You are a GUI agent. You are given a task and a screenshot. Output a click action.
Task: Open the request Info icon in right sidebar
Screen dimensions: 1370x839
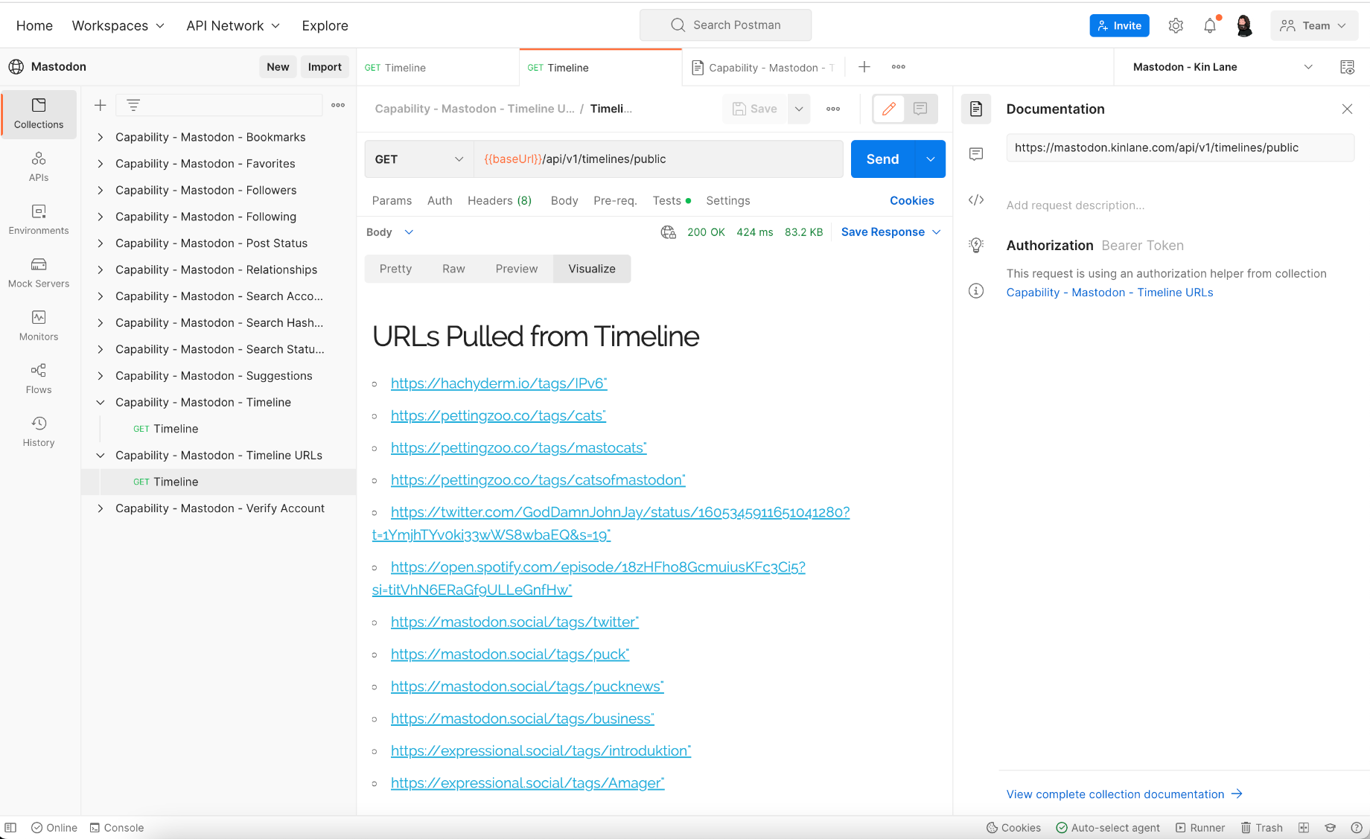point(976,290)
